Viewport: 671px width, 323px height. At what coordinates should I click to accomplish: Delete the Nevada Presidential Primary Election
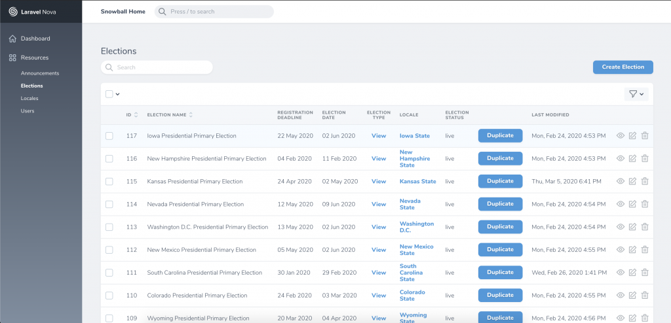pyautogui.click(x=645, y=204)
